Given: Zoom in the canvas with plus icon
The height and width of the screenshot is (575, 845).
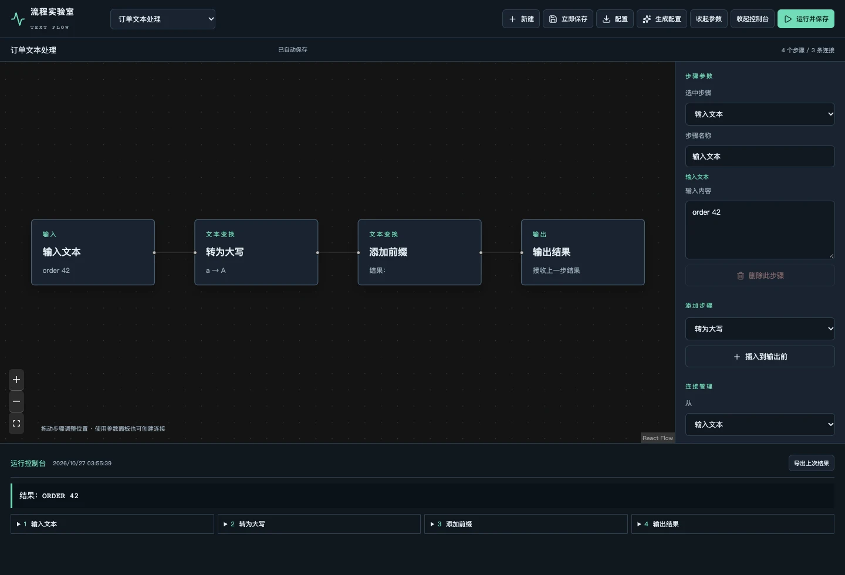Looking at the screenshot, I should pyautogui.click(x=16, y=380).
